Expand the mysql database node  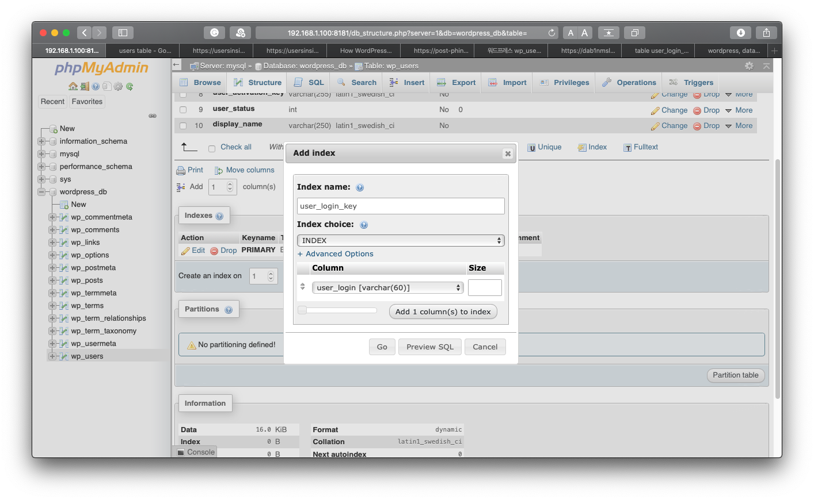click(41, 154)
